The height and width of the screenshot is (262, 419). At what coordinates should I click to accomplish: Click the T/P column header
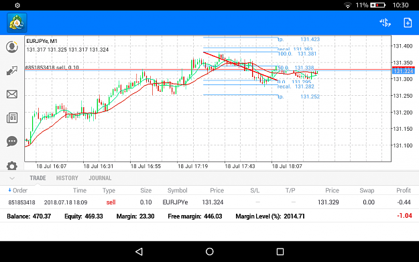pyautogui.click(x=290, y=190)
